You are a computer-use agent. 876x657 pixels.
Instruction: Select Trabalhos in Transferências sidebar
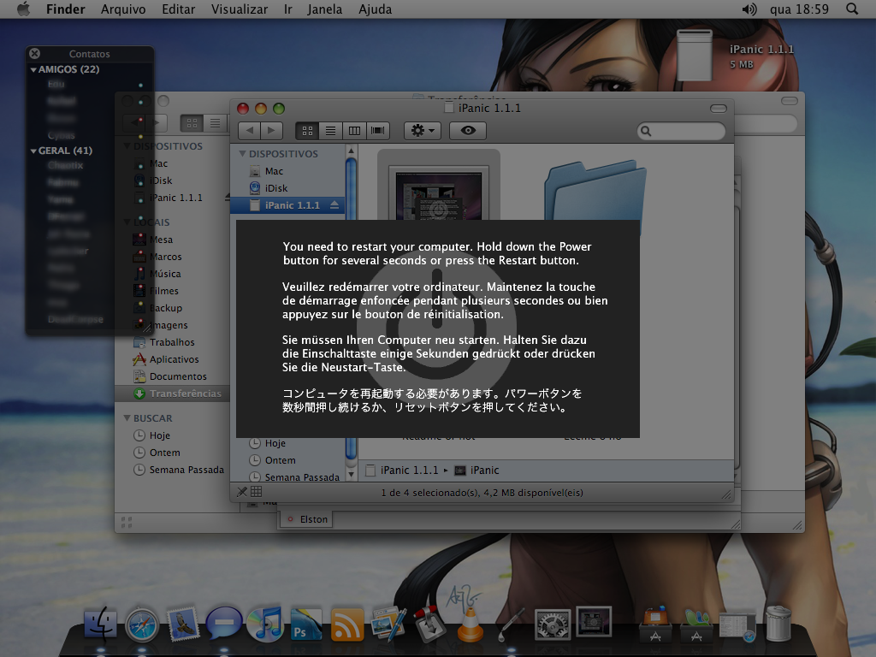pyautogui.click(x=173, y=342)
